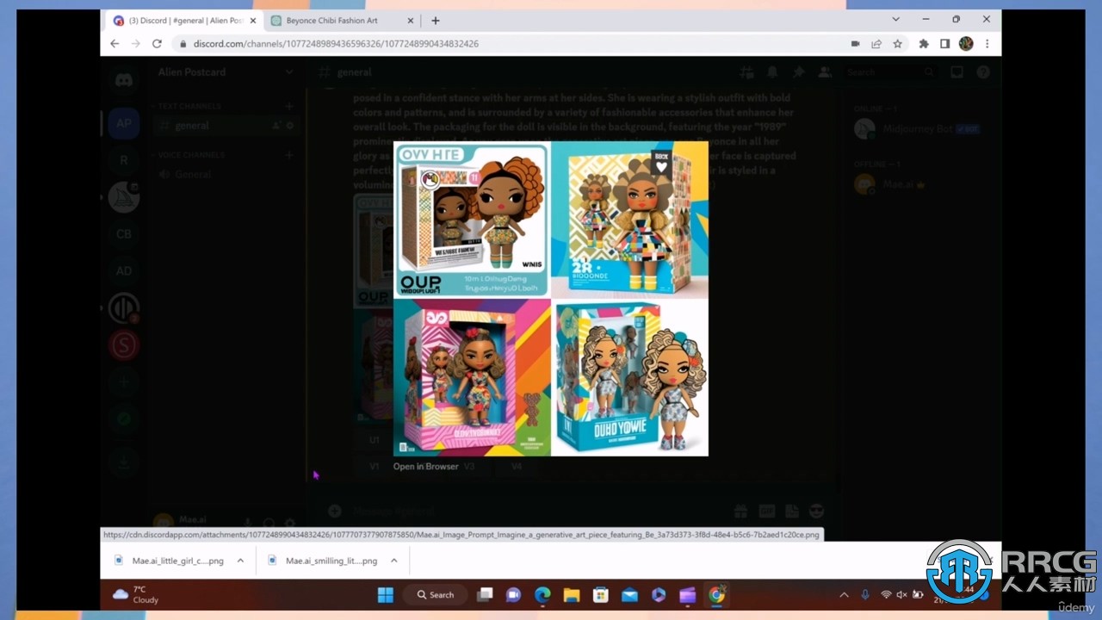1102x620 pixels.
Task: Open channel threads icon in header
Action: (x=746, y=72)
